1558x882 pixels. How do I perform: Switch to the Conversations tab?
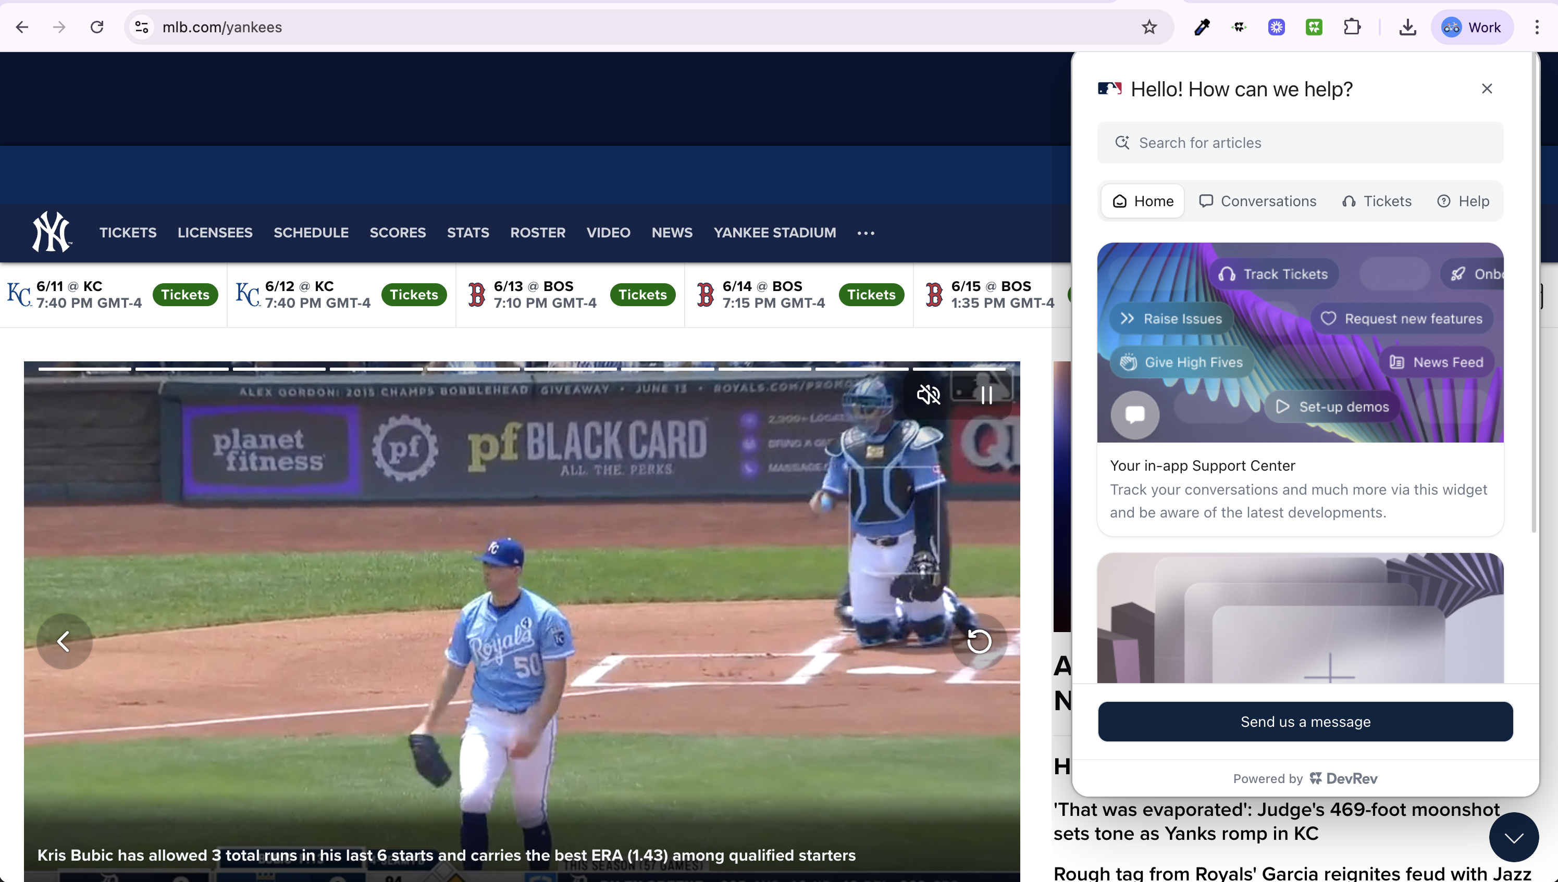click(1258, 201)
